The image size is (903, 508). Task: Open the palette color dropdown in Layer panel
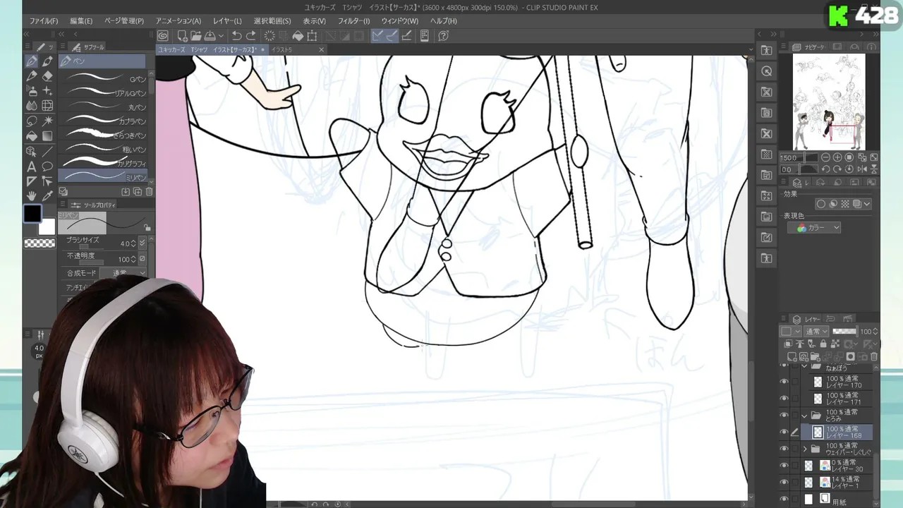791,332
